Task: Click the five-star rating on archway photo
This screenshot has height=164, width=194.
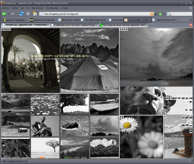Action: pyautogui.click(x=6, y=29)
